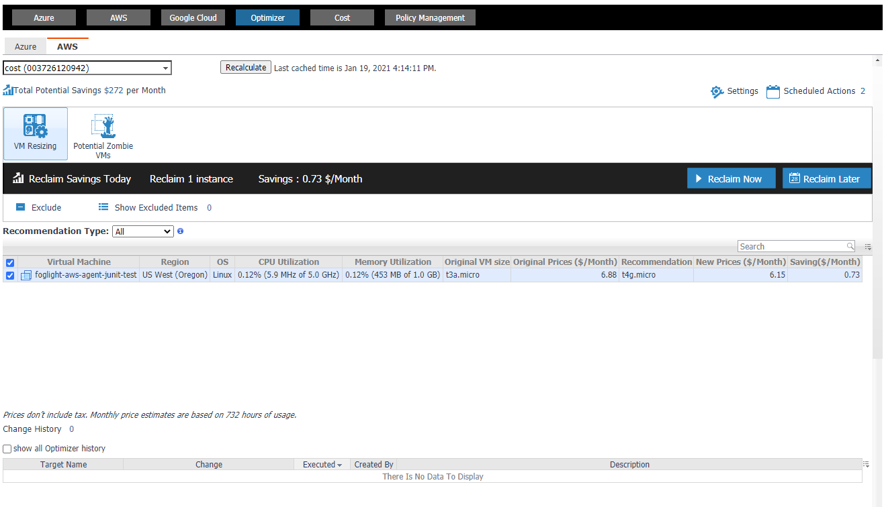Open the Policy Management navigation tab
Image resolution: width=884 pixels, height=507 pixels.
(x=430, y=17)
